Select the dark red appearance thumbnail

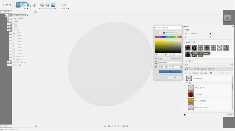[188, 48]
